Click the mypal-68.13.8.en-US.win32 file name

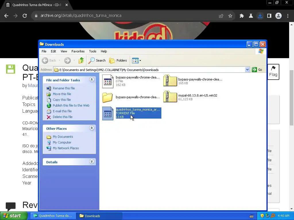pos(198,95)
